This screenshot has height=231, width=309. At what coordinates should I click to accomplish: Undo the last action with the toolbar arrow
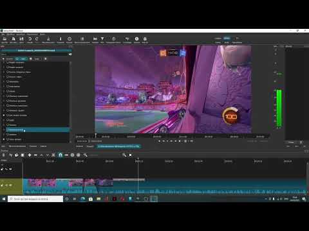point(30,40)
